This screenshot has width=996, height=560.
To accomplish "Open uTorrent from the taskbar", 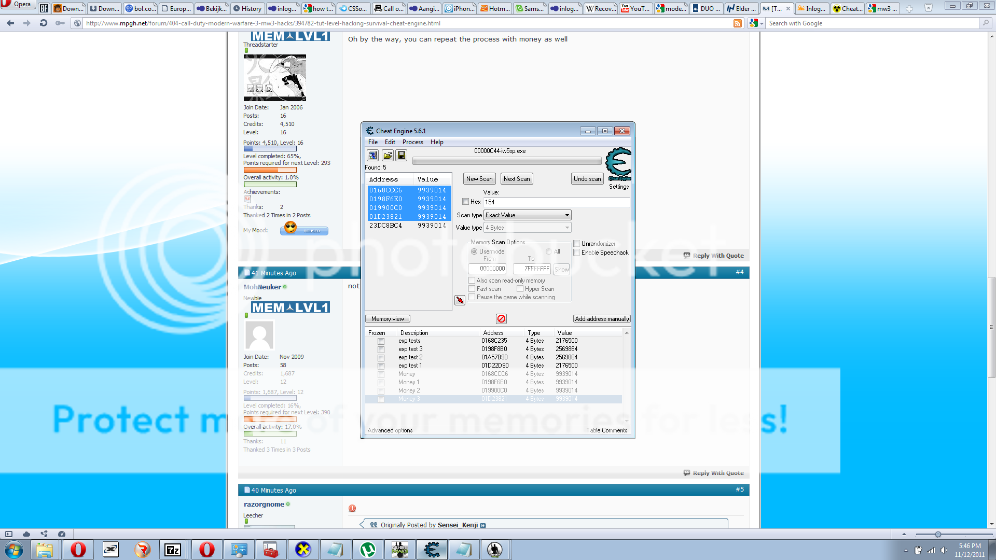I will click(x=367, y=550).
